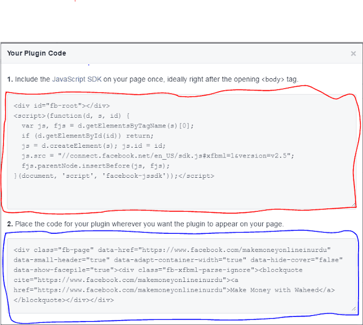Click the 'Make Money with Waheed' text
The width and height of the screenshot is (363, 325).
(275, 290)
